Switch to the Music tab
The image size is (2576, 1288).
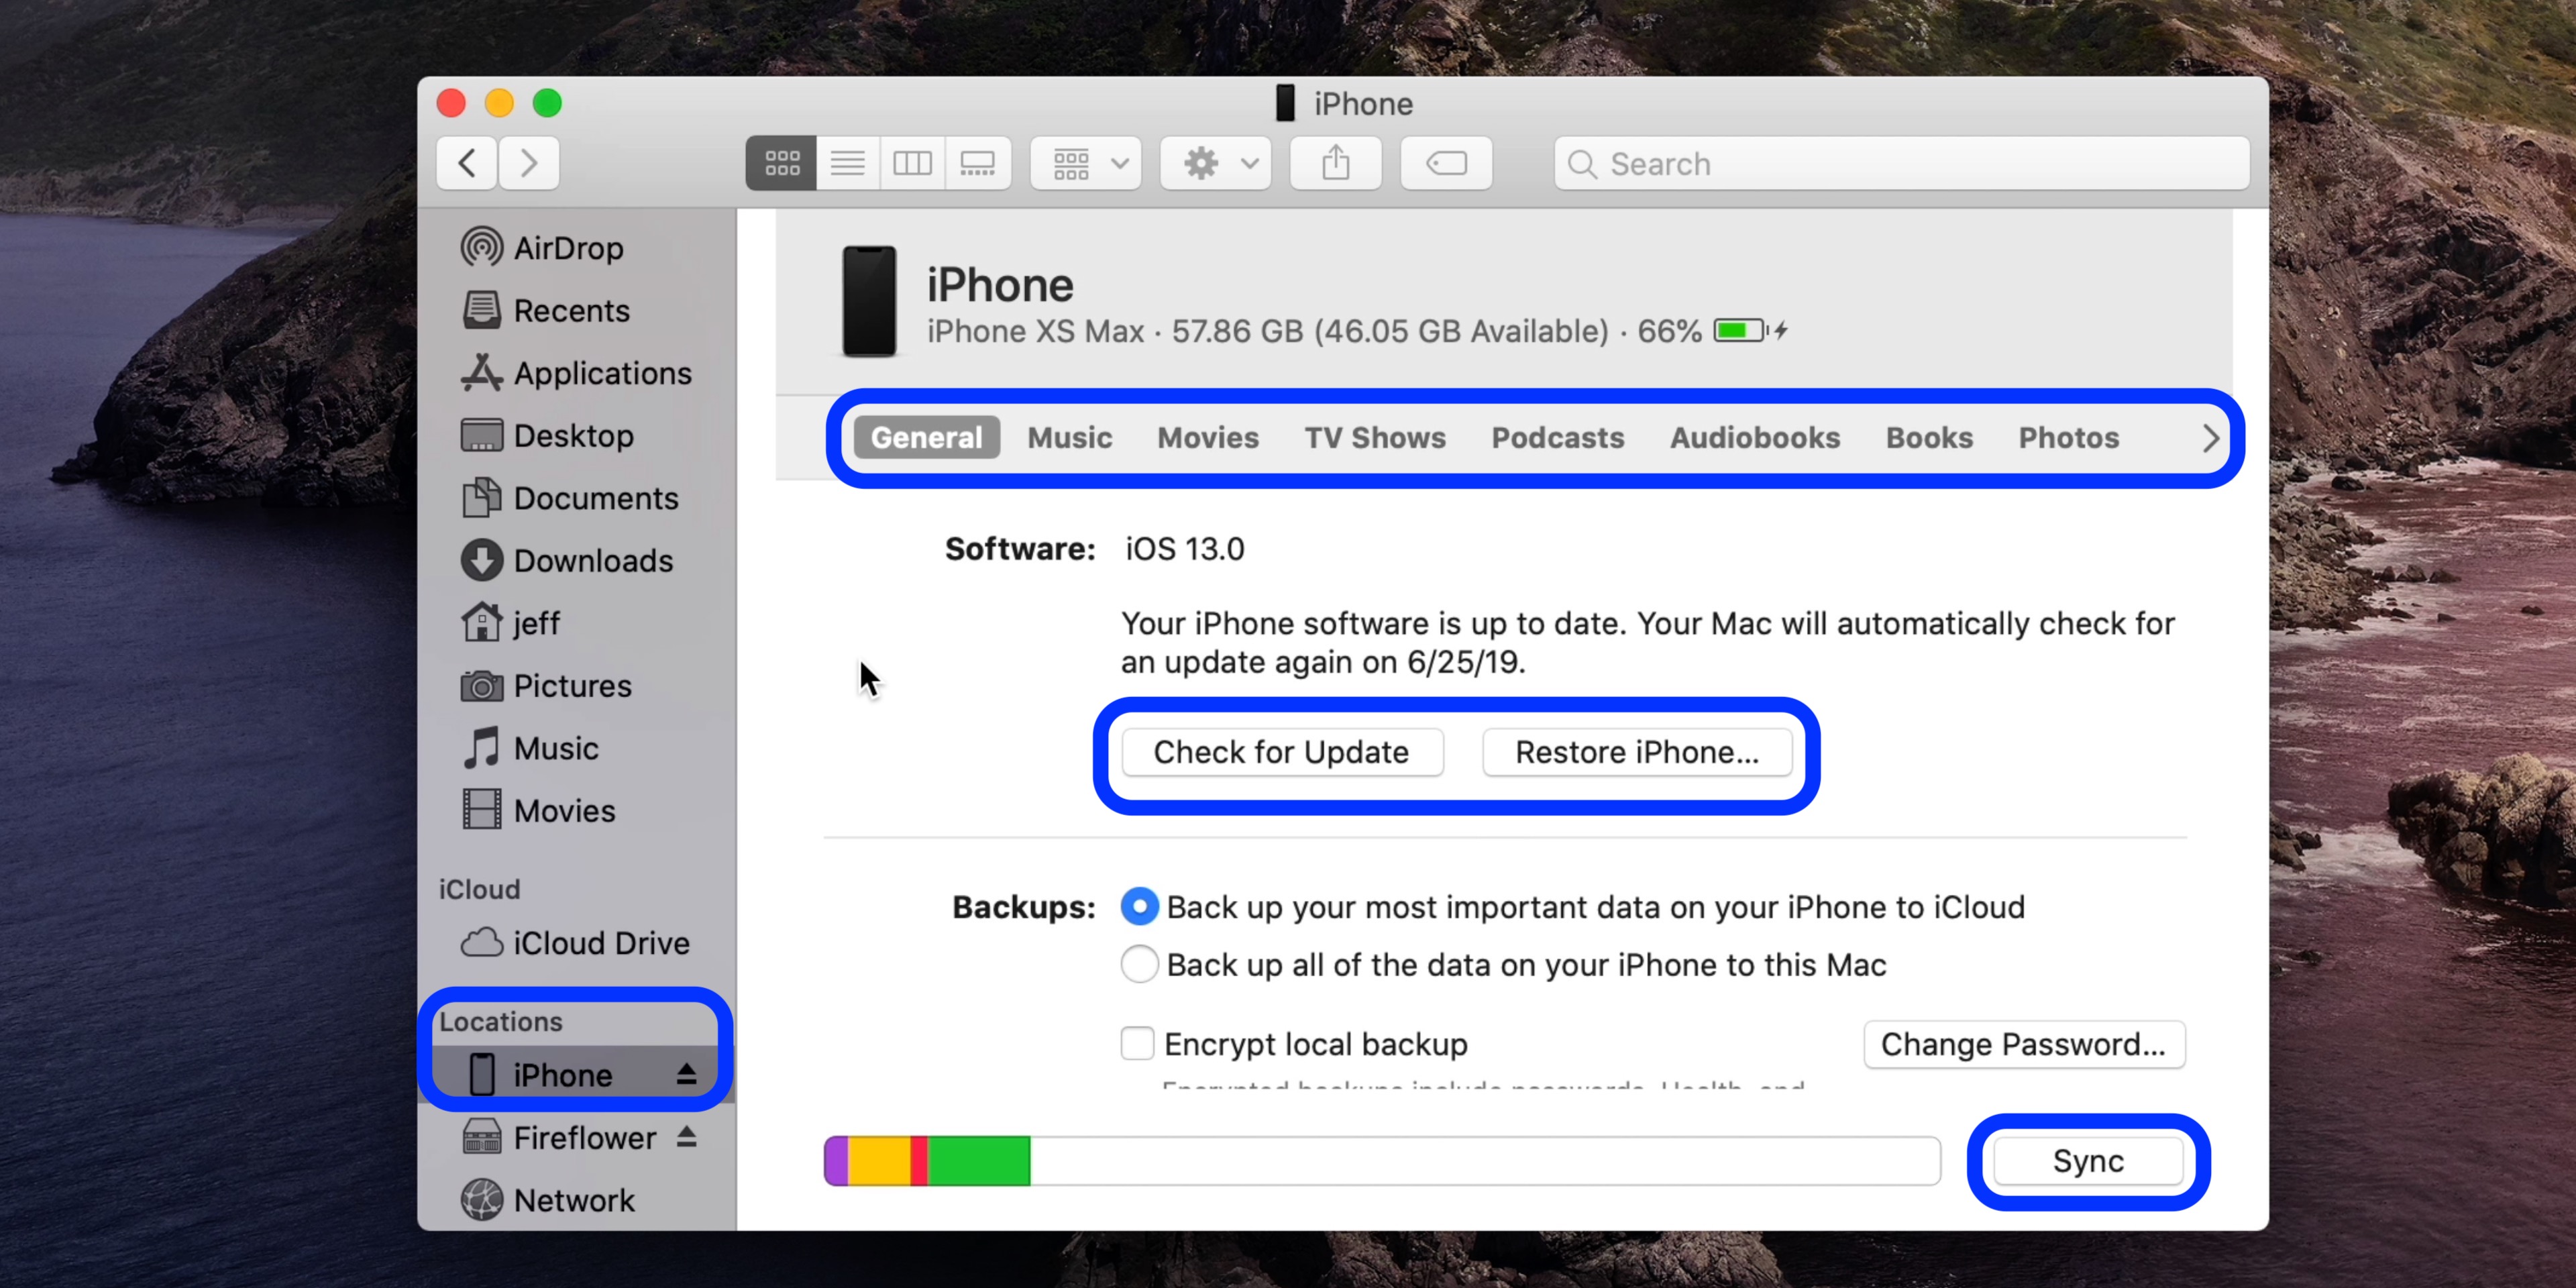[x=1069, y=437]
